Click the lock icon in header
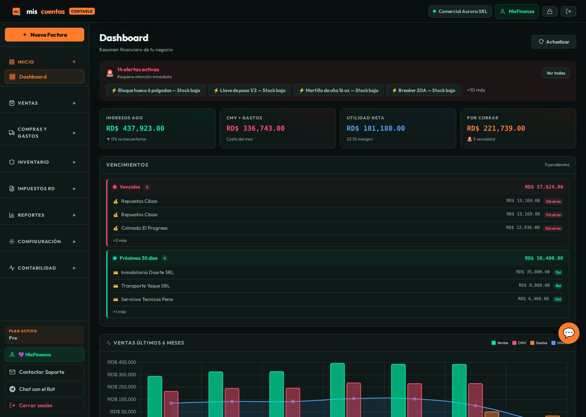586x417 pixels. [550, 11]
